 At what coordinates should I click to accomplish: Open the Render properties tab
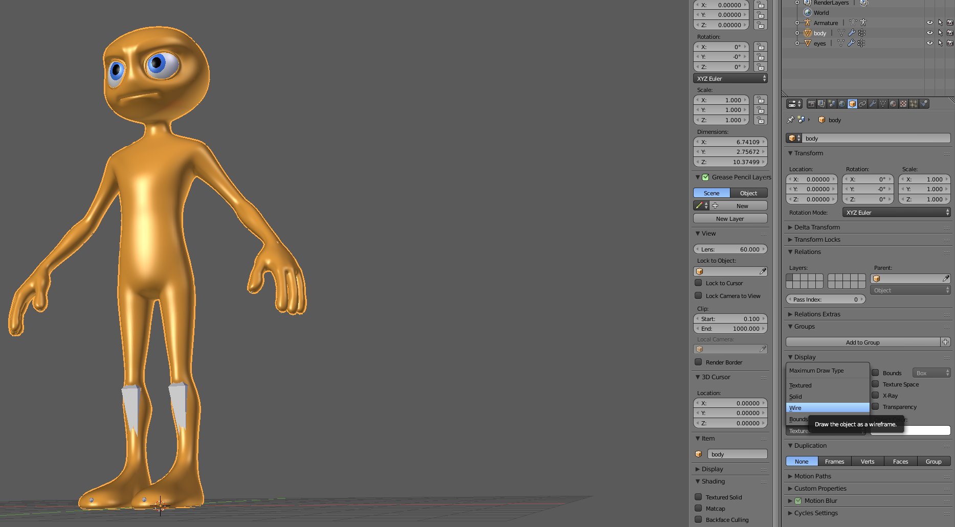coord(811,104)
